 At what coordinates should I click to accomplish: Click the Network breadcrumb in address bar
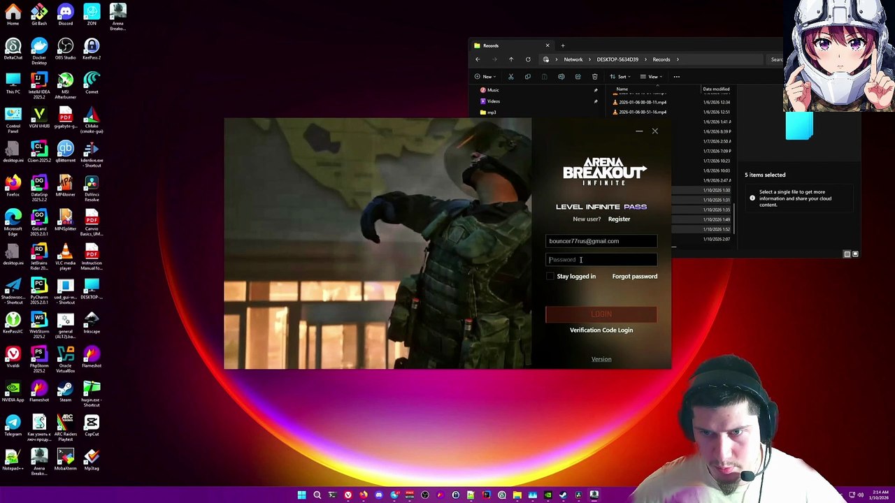573,59
